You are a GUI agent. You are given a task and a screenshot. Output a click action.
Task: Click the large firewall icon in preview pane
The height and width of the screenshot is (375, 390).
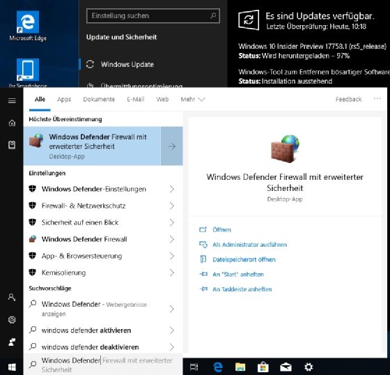tap(285, 148)
